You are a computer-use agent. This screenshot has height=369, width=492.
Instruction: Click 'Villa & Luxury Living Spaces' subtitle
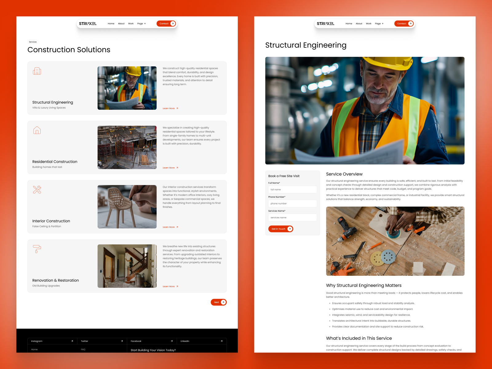coord(49,108)
